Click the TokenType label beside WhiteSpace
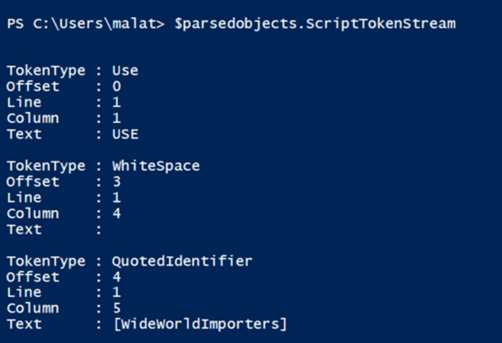This screenshot has height=343, width=502. click(x=46, y=166)
